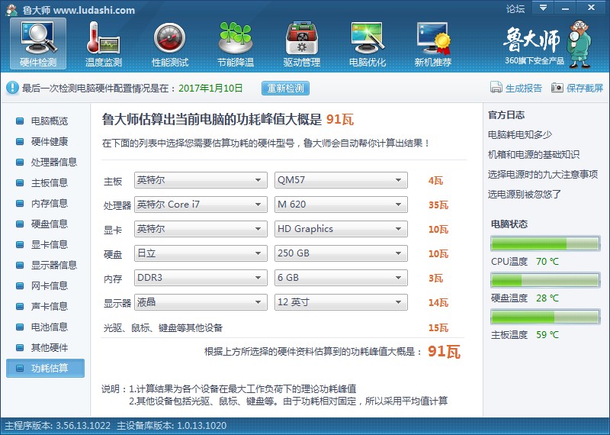Open the 电脑优化 PC optimization tool

[368, 43]
